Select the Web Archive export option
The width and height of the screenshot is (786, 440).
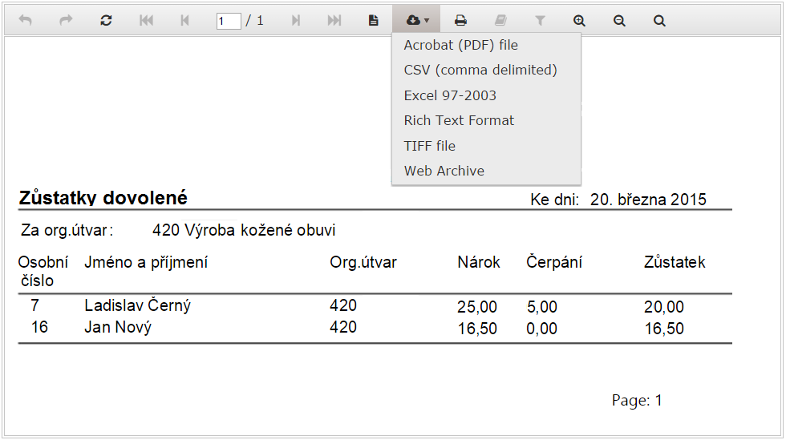click(444, 171)
